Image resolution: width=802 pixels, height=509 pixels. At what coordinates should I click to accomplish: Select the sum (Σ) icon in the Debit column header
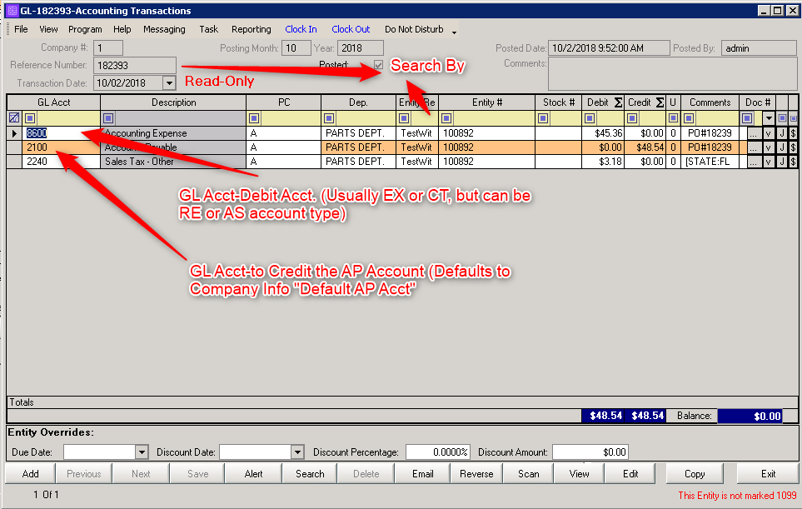(620, 102)
